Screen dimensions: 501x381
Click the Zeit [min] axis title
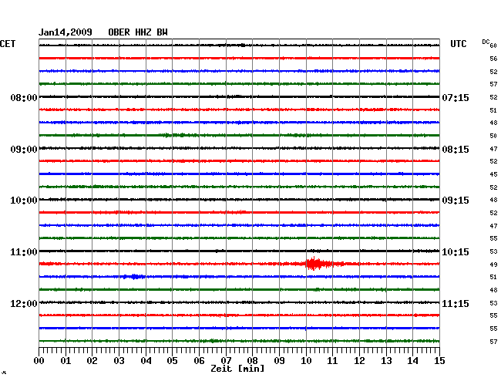(237, 369)
